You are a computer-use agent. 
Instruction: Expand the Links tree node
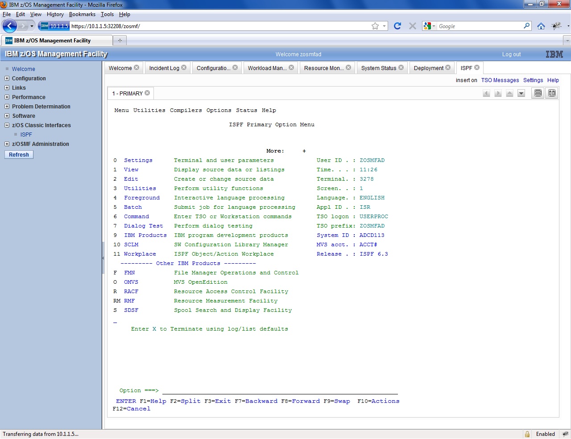[x=7, y=87]
